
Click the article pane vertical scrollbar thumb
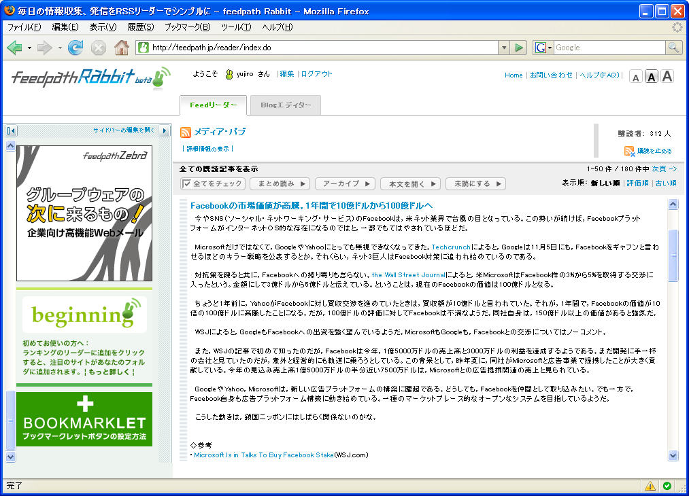[x=673, y=255]
